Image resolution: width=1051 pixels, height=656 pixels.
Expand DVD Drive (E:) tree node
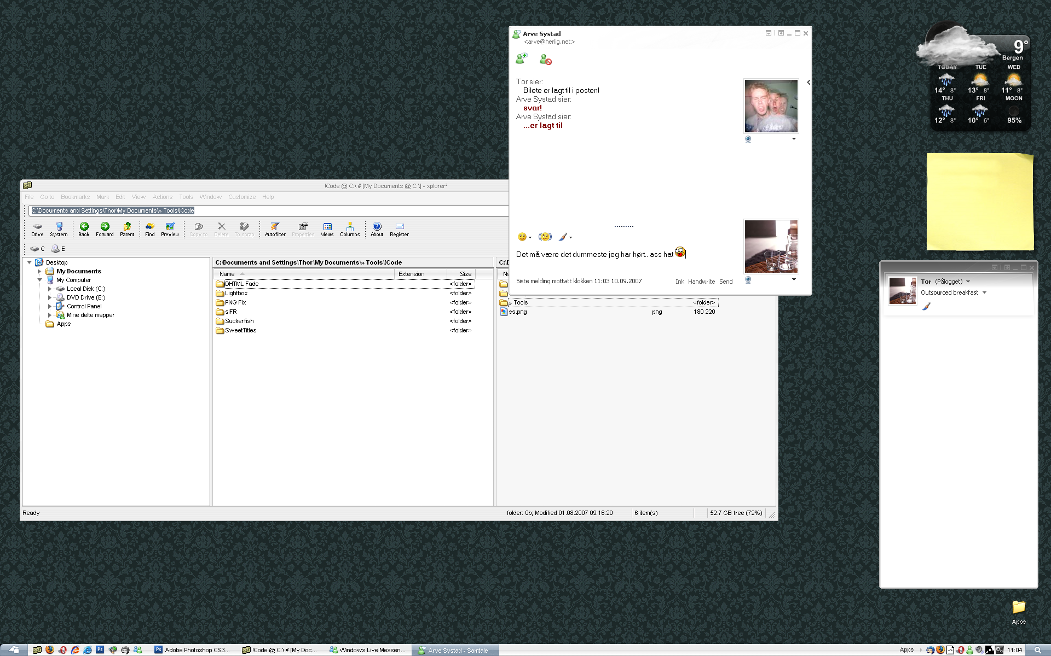(x=50, y=297)
